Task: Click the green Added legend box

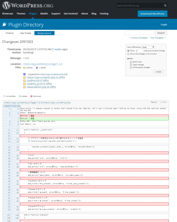Action: tap(20, 96)
